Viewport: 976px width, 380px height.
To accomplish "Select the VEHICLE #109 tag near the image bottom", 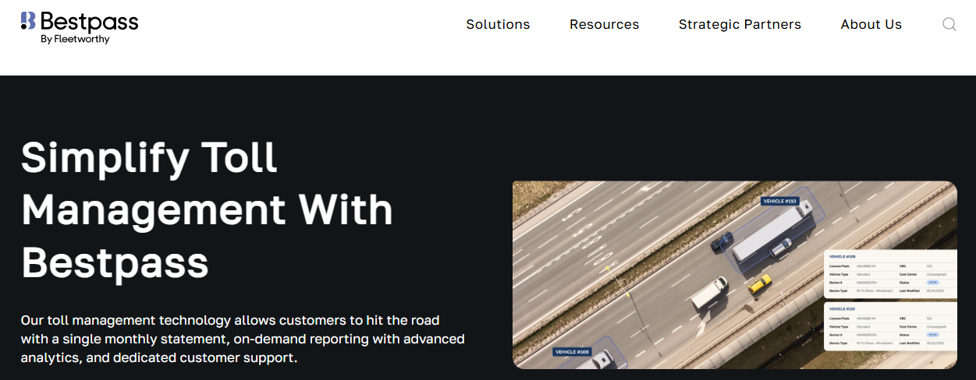I will (572, 352).
